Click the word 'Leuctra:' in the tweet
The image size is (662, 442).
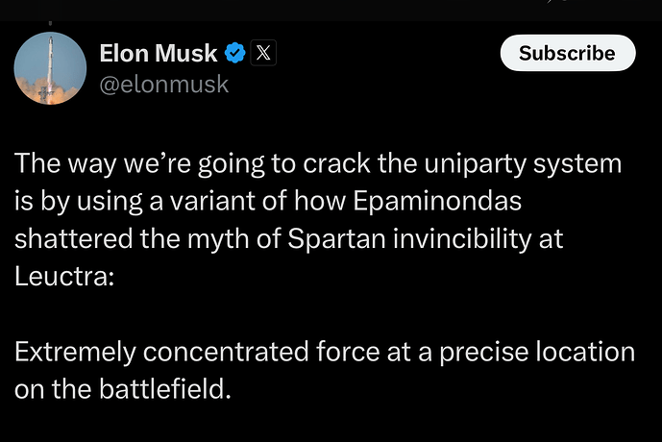(64, 276)
